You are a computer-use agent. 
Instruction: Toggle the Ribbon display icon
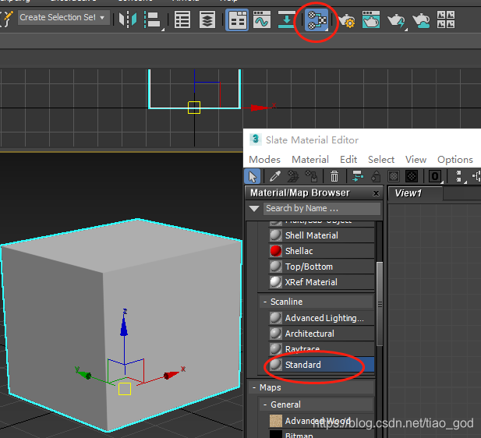pyautogui.click(x=237, y=20)
